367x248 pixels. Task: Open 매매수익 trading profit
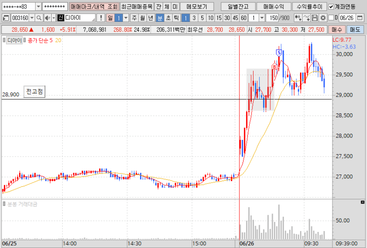point(274,7)
